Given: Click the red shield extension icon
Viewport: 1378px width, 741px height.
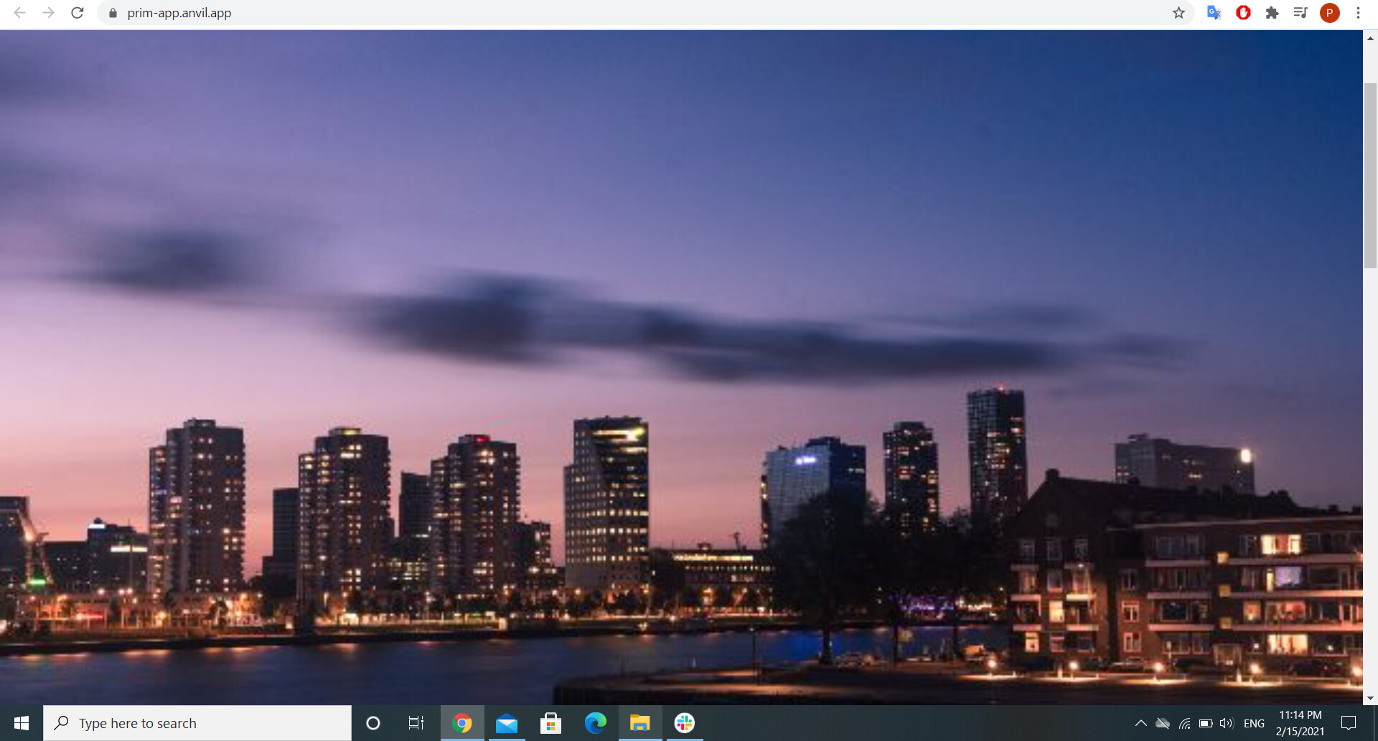Looking at the screenshot, I should [1243, 13].
